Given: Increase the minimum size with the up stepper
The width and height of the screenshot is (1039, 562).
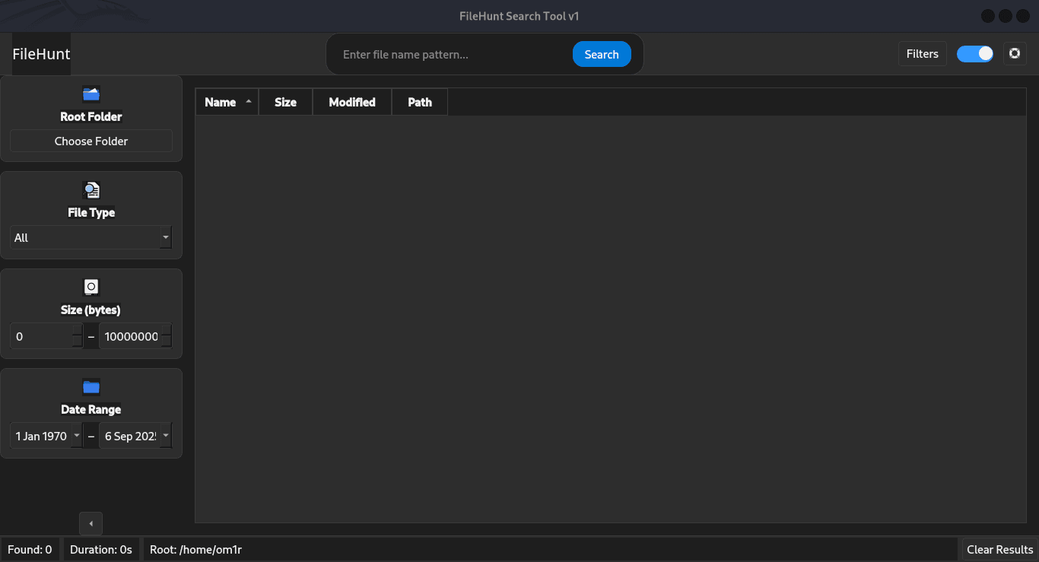Looking at the screenshot, I should point(77,330).
